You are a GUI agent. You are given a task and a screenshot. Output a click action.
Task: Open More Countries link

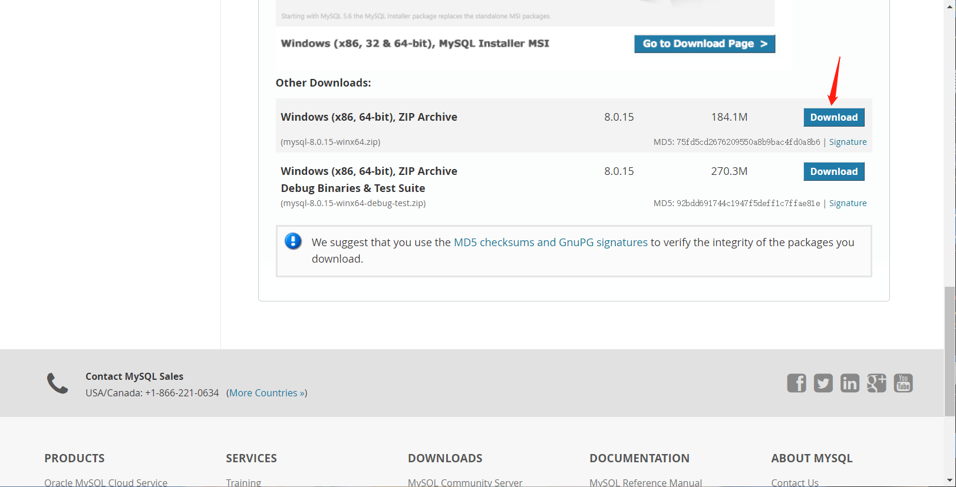coord(267,393)
